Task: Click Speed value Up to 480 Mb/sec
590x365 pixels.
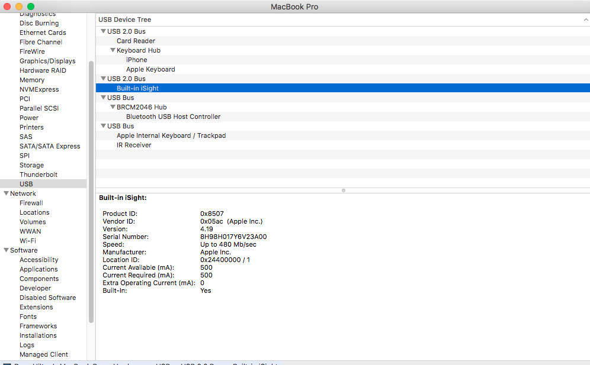Action: pos(228,244)
